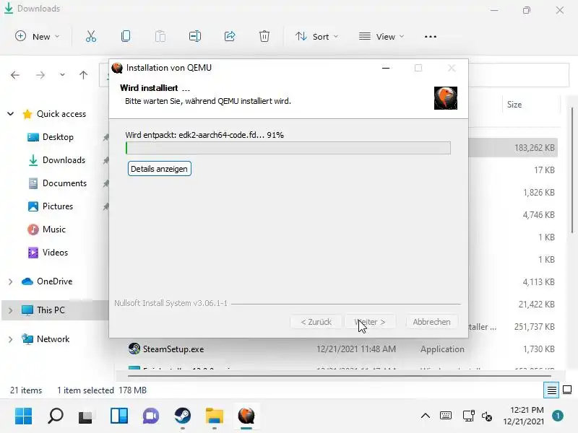Click the 21,422 KB size cell
The height and width of the screenshot is (433, 578).
coord(537,304)
